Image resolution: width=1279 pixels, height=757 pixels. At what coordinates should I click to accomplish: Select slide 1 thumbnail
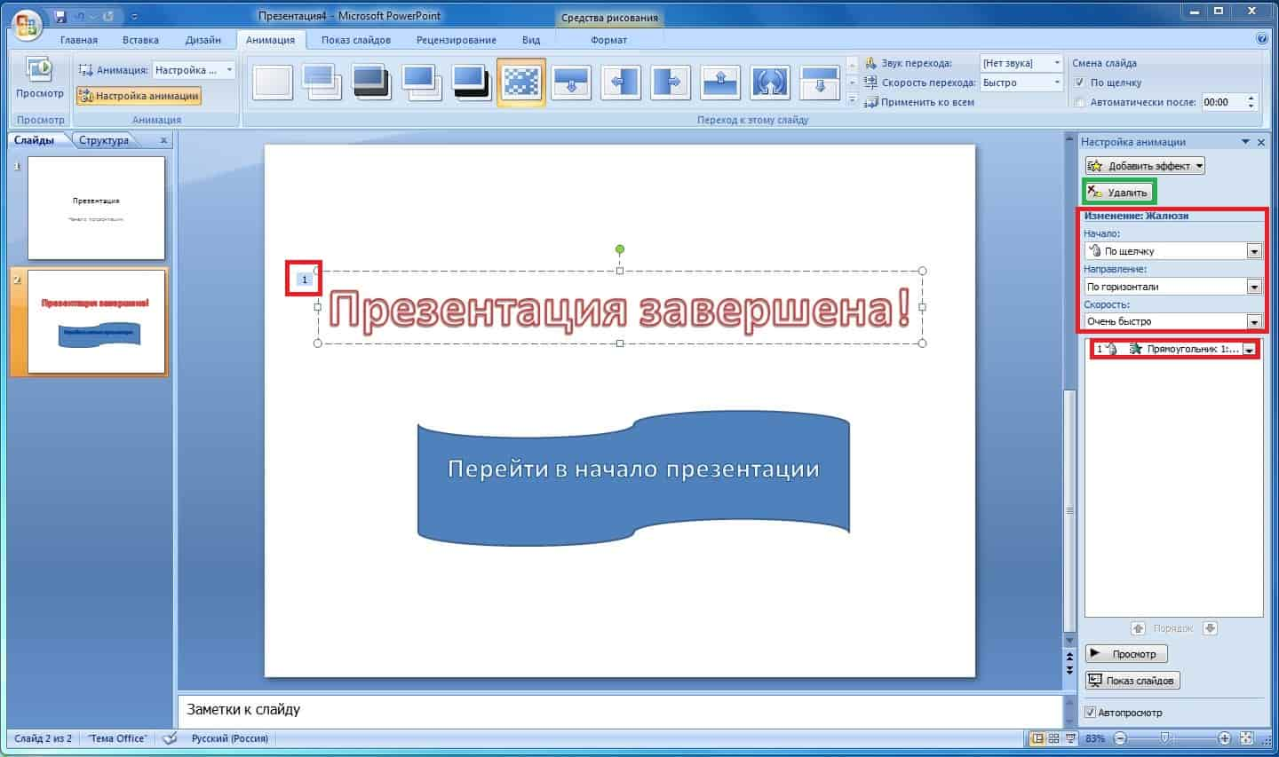[x=96, y=208]
